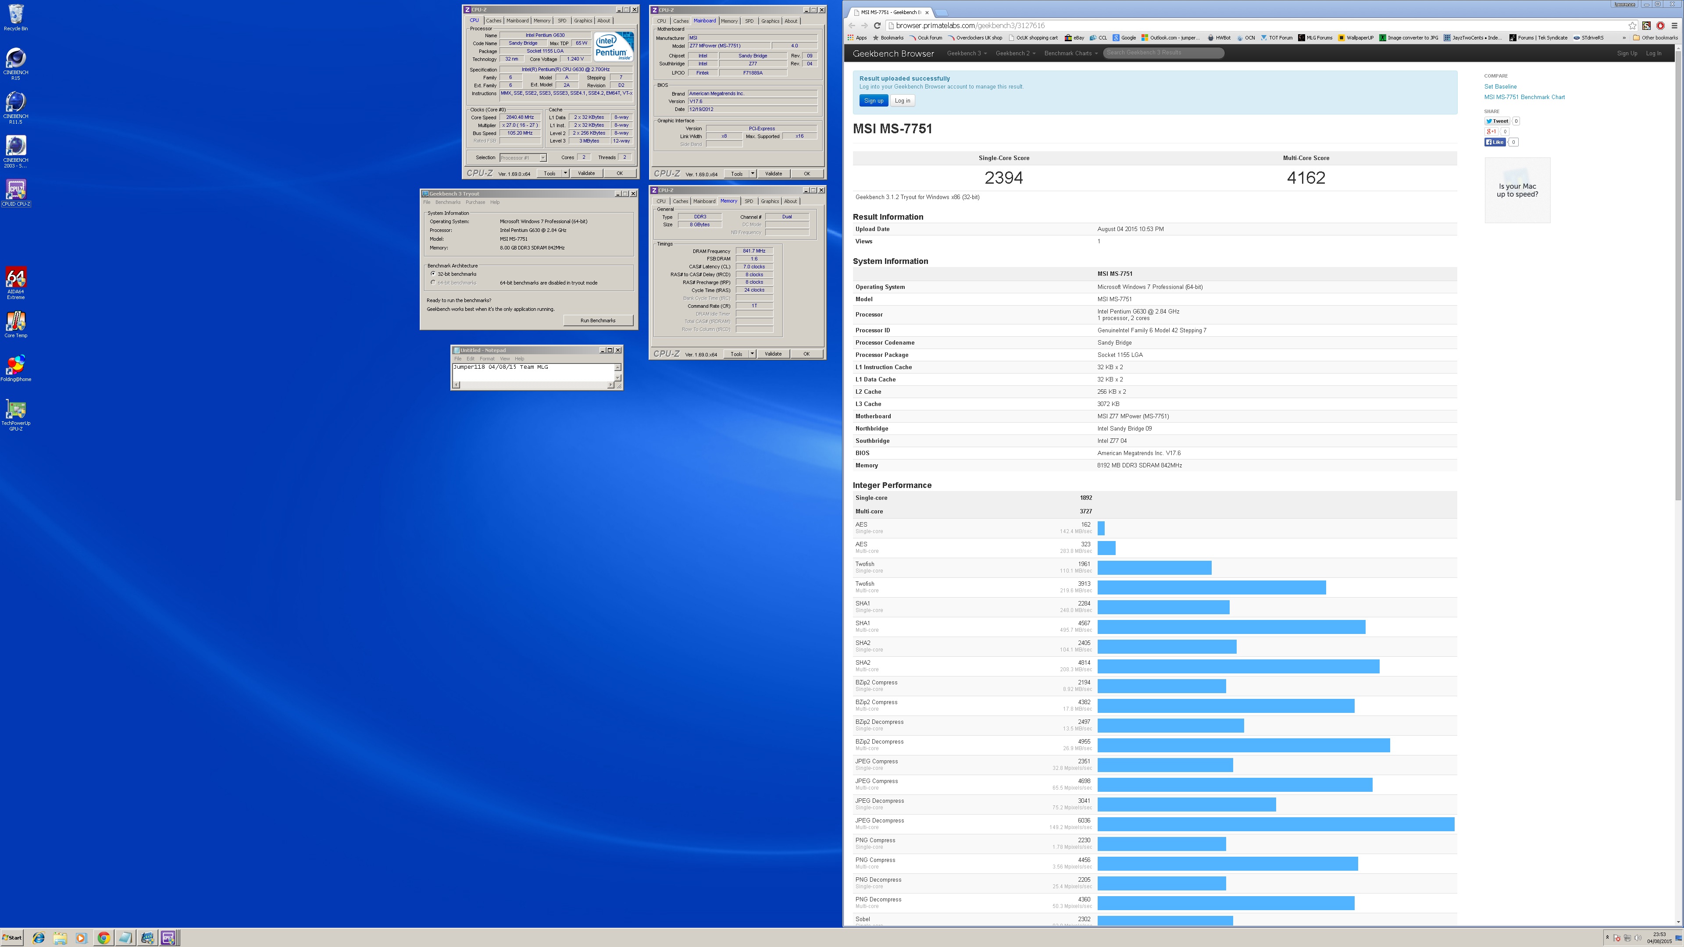
Task: Open the Purchase menu in Geekbench 3 Tryout
Action: tap(475, 202)
